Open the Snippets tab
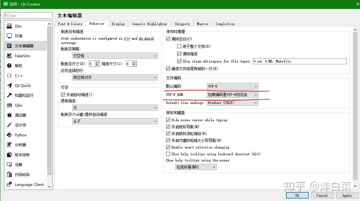This screenshot has height=201, width=360. 182,24
